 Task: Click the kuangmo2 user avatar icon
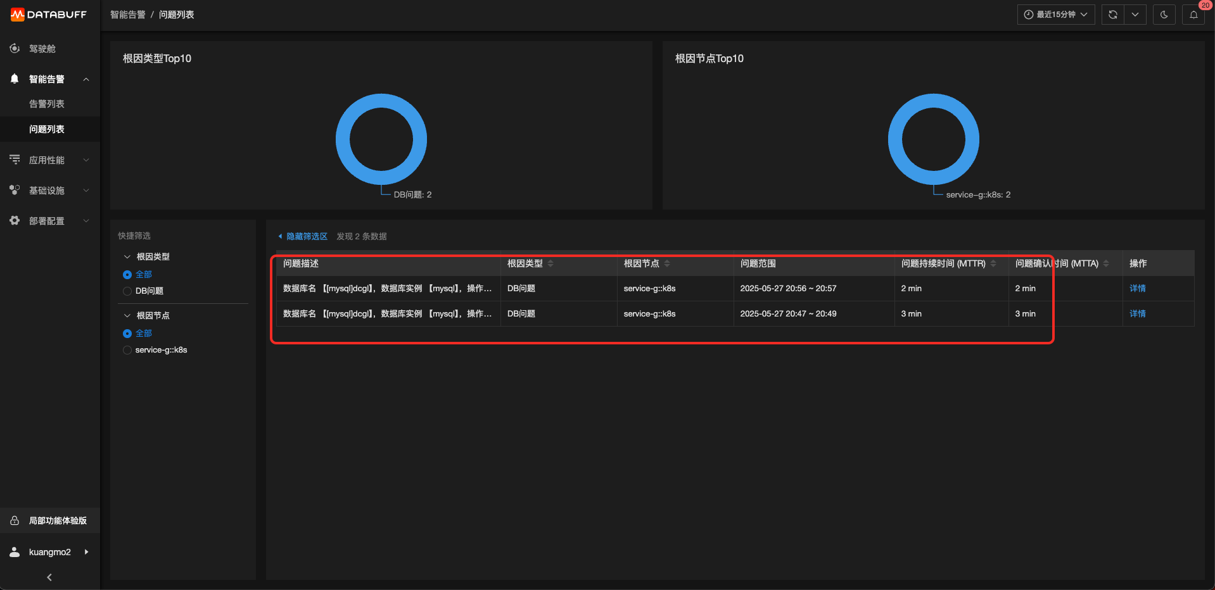[x=15, y=552]
